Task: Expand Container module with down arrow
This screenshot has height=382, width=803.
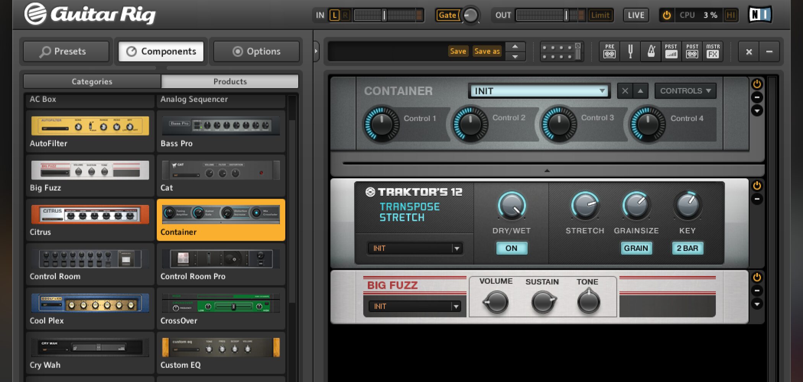Action: coord(757,111)
